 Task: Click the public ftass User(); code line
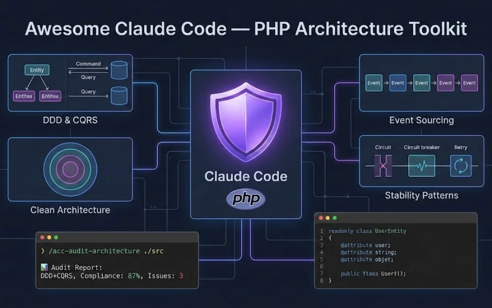tap(373, 274)
